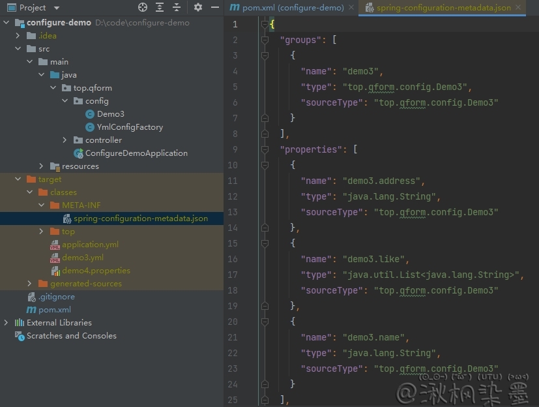539x407 pixels.
Task: Open ConfigureDemoApplication class
Action: (x=136, y=153)
